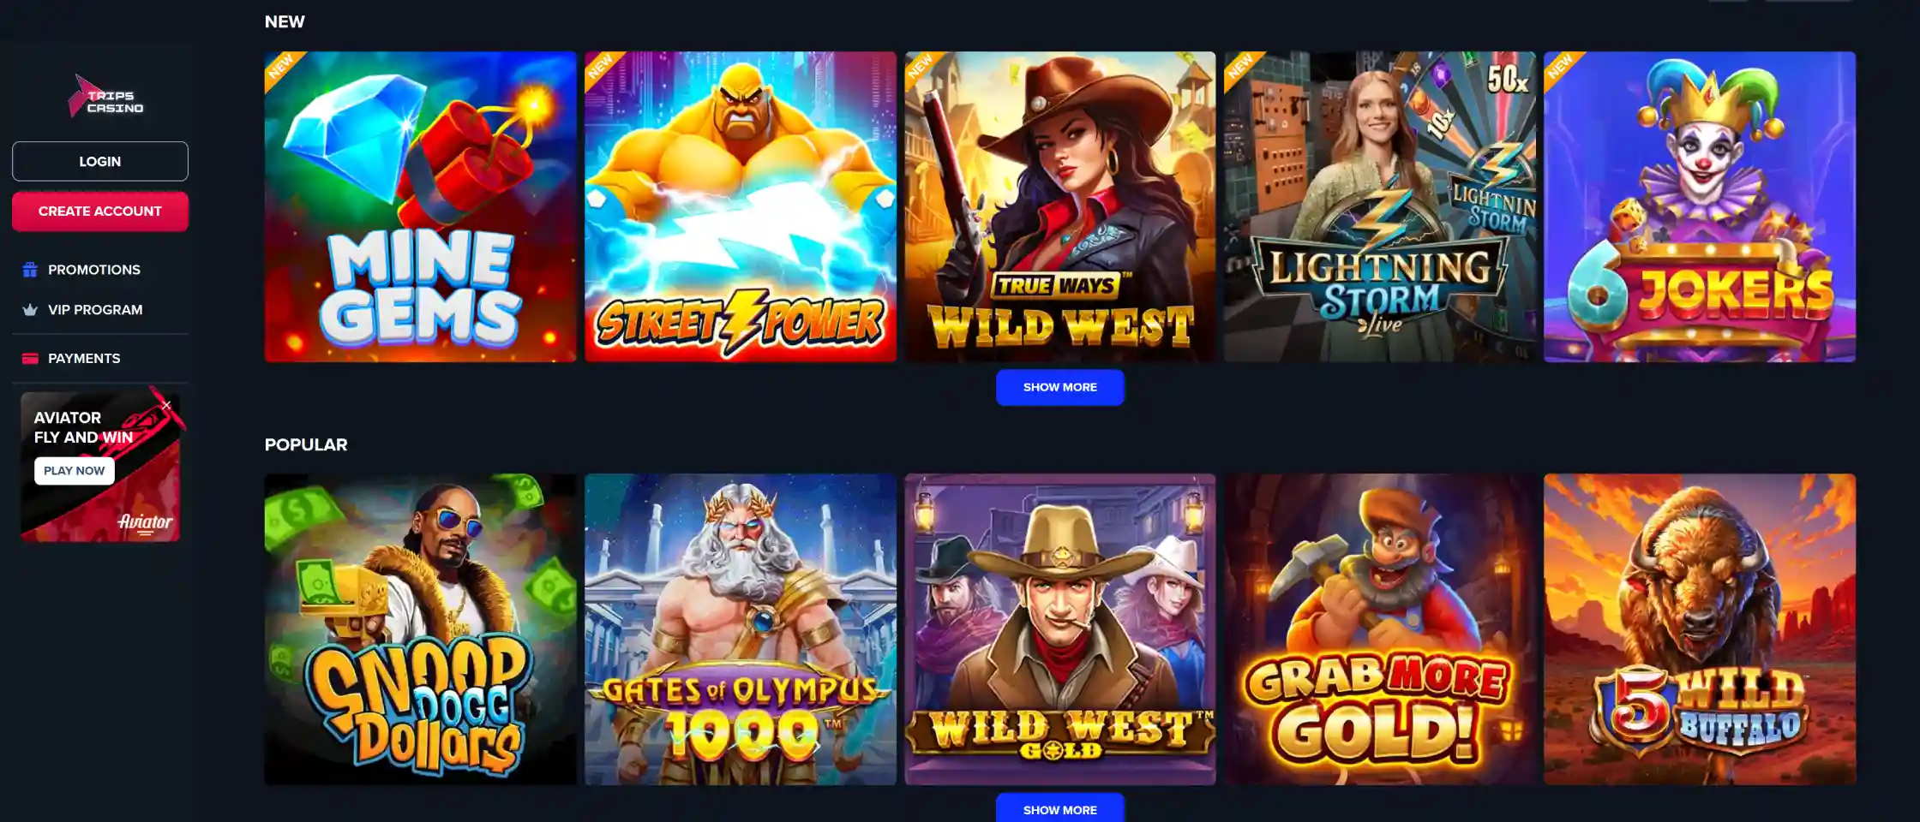
Task: Open Snoop Dogg Dollars game
Action: point(420,629)
